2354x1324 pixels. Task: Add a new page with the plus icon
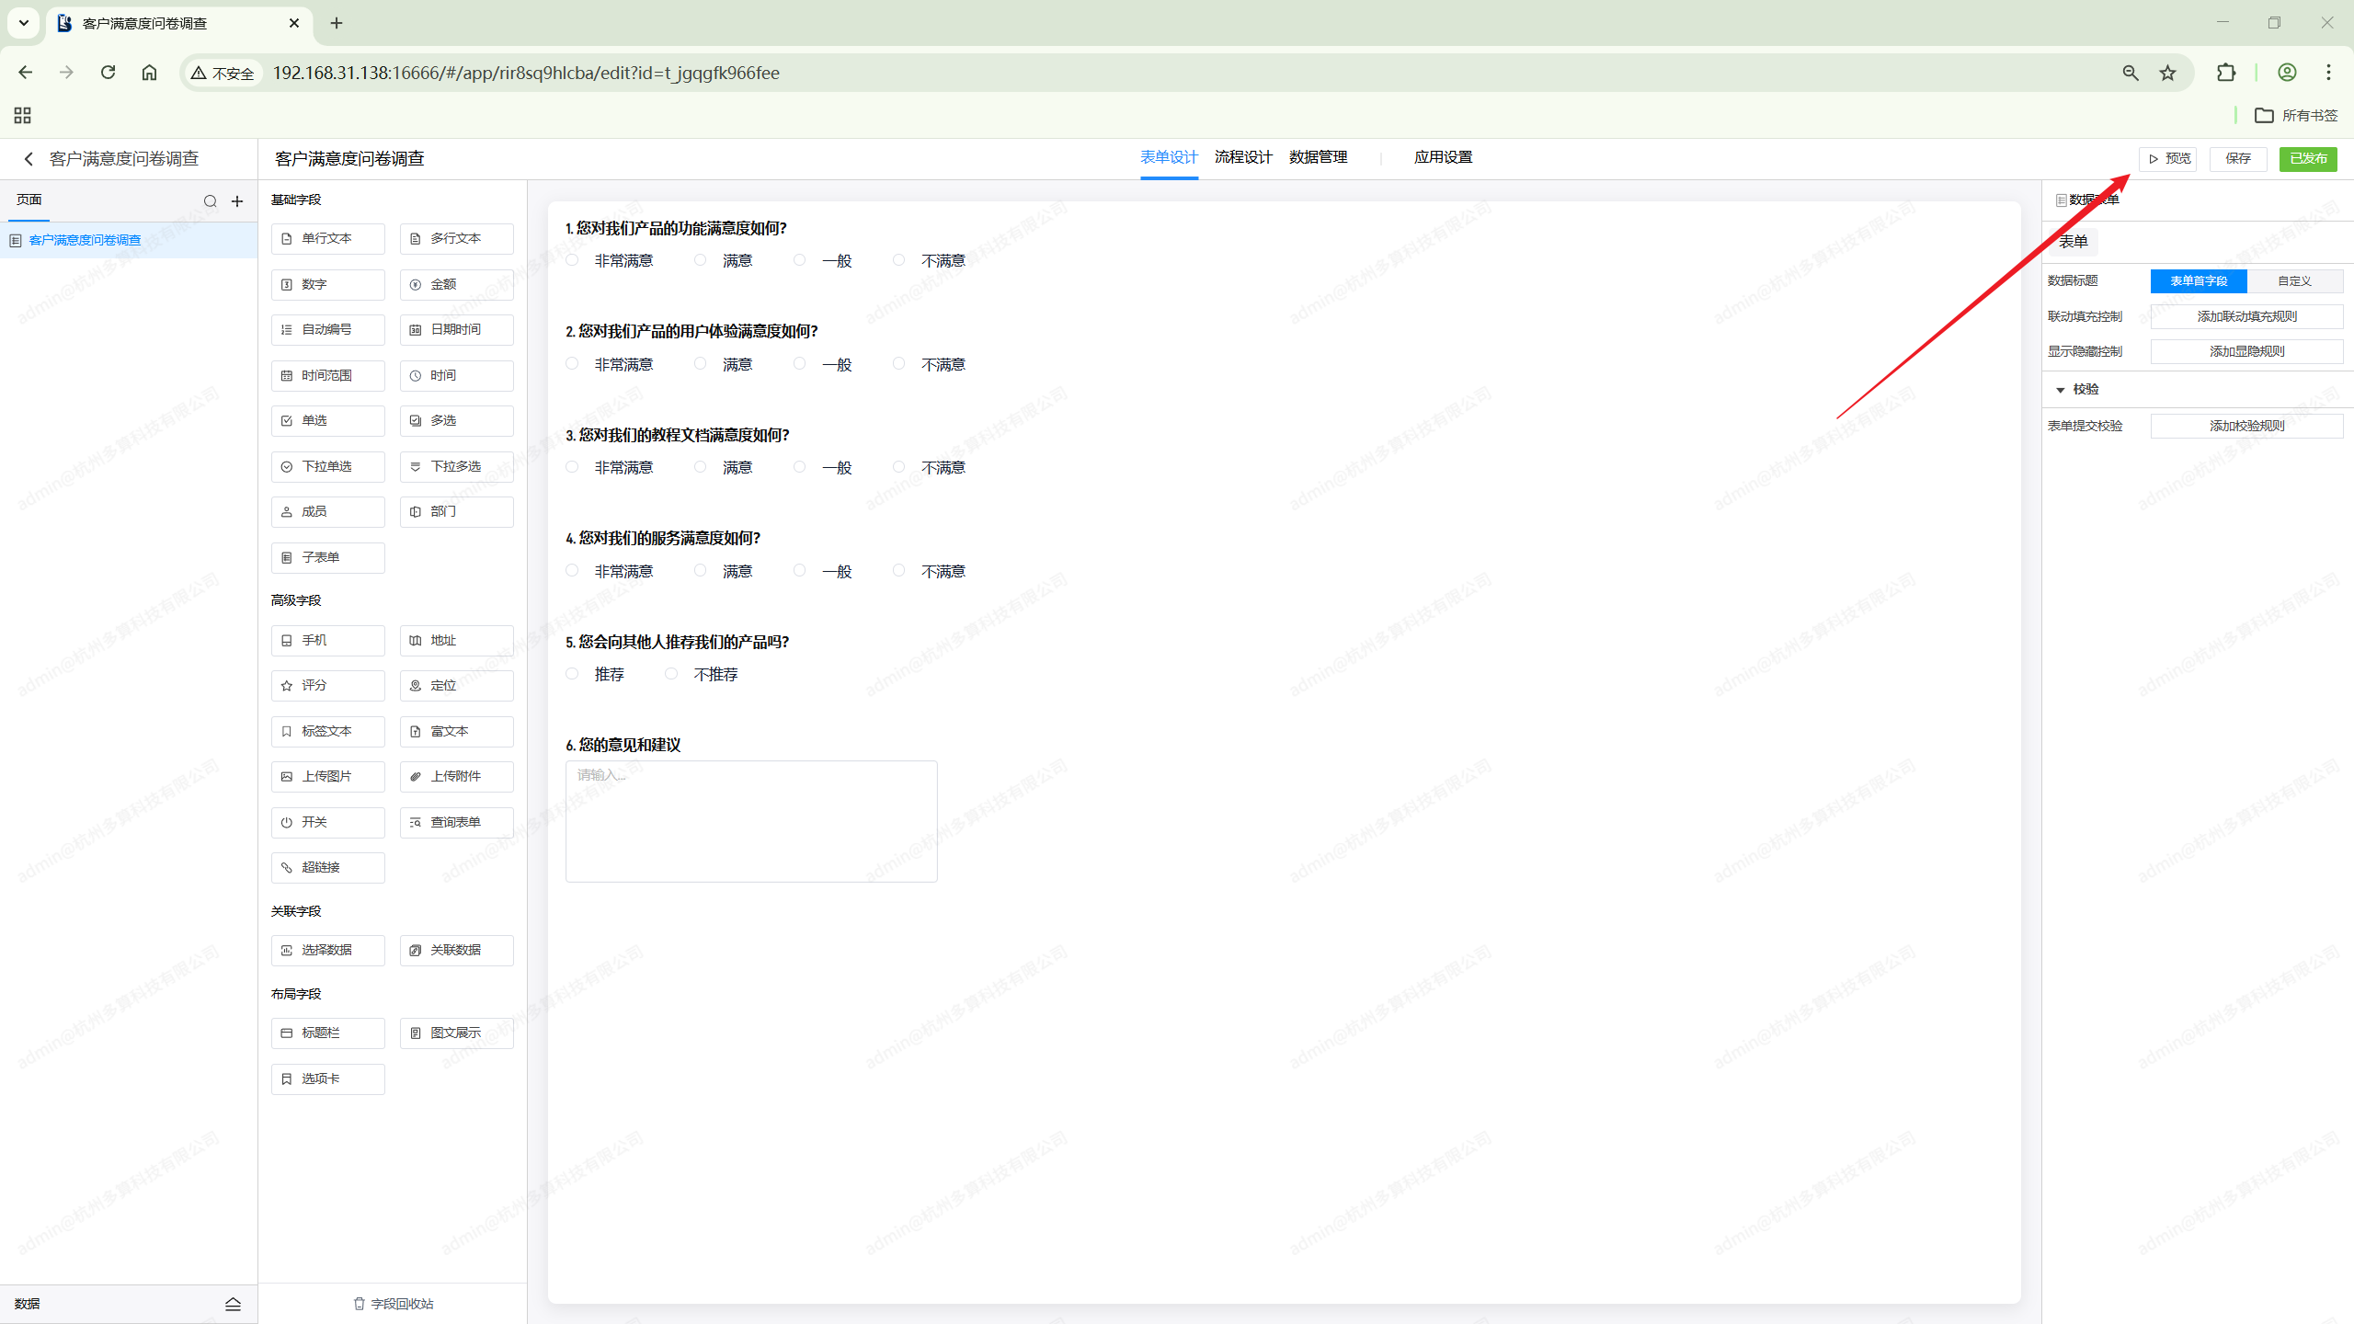pos(237,201)
